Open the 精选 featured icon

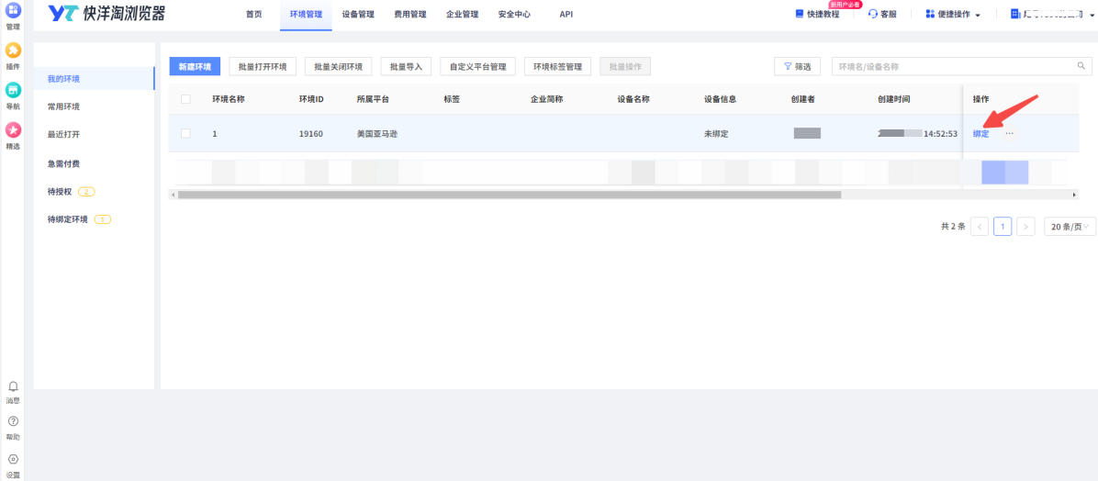tap(13, 130)
